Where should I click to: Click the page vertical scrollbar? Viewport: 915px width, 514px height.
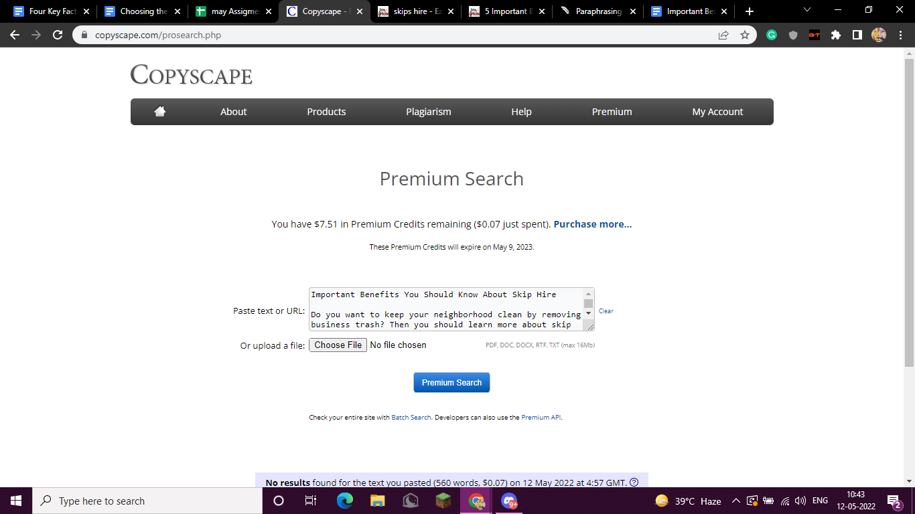tap(909, 212)
